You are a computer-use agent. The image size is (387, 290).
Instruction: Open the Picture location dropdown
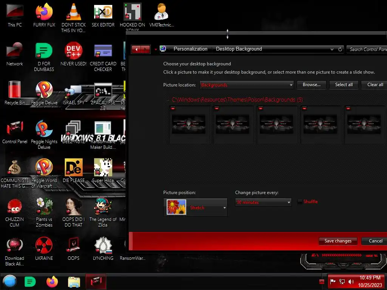[x=246, y=85]
